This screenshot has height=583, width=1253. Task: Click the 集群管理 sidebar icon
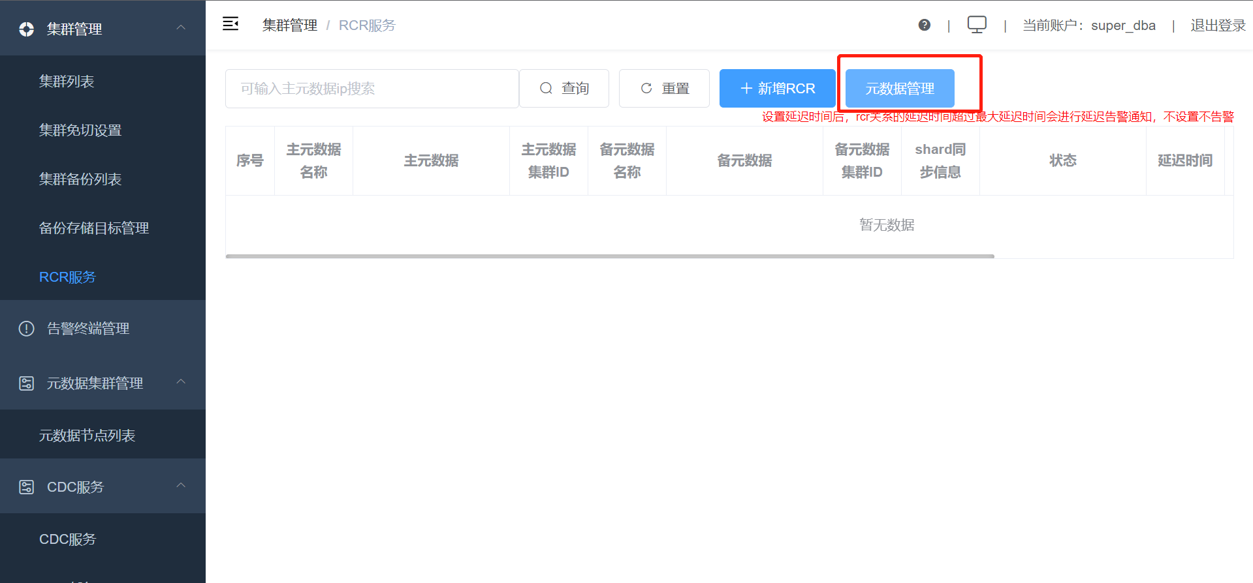pyautogui.click(x=26, y=29)
